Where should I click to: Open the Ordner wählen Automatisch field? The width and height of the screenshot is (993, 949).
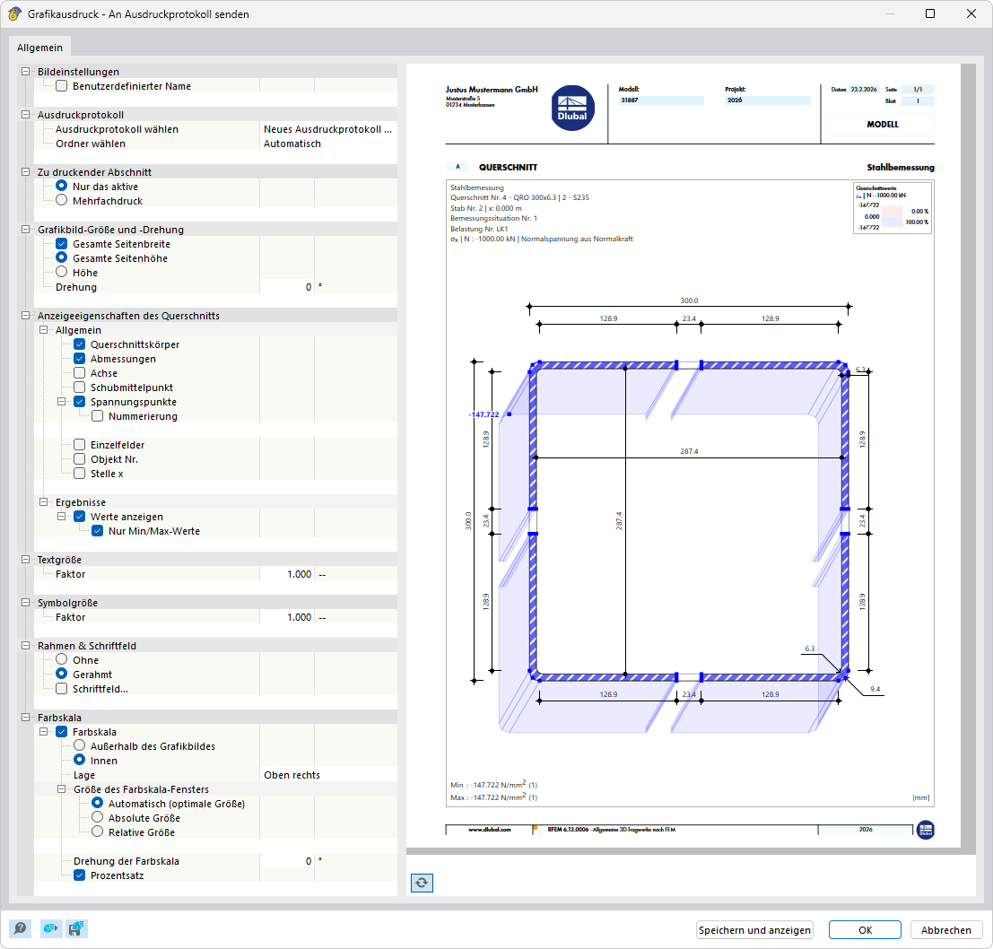[x=328, y=144]
